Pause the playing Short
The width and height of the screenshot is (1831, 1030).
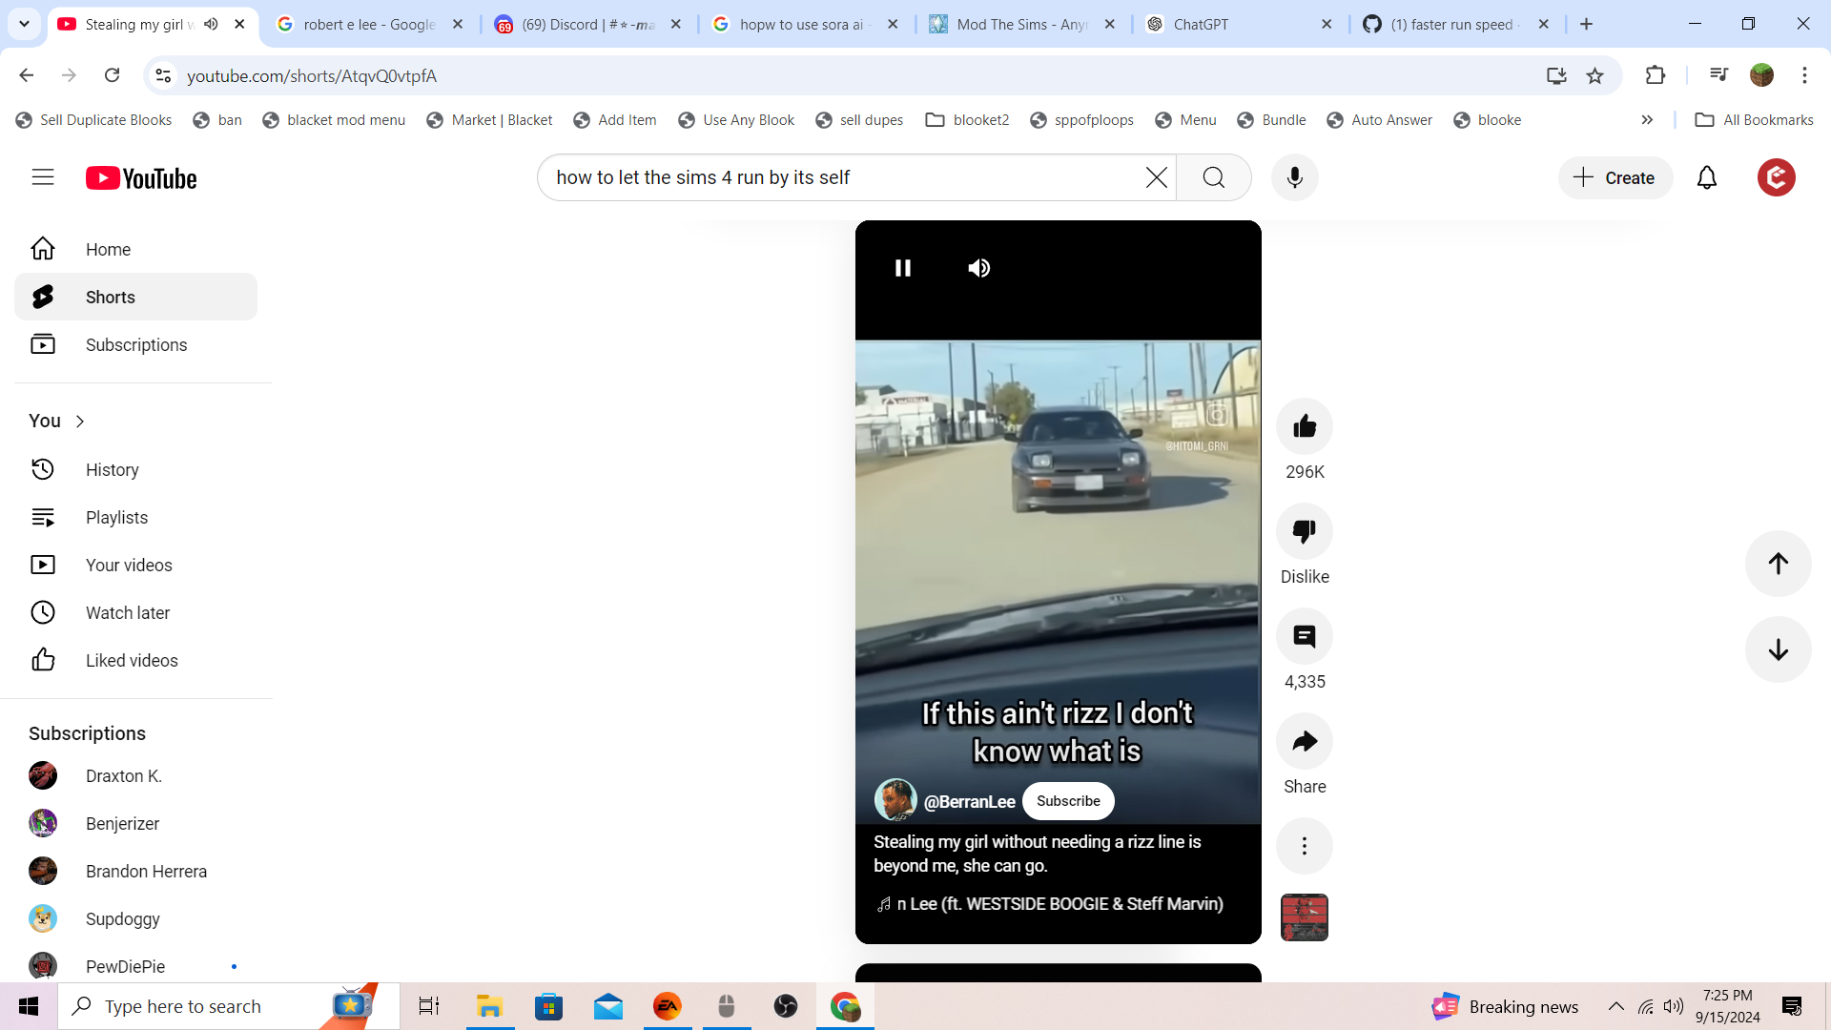(x=902, y=268)
